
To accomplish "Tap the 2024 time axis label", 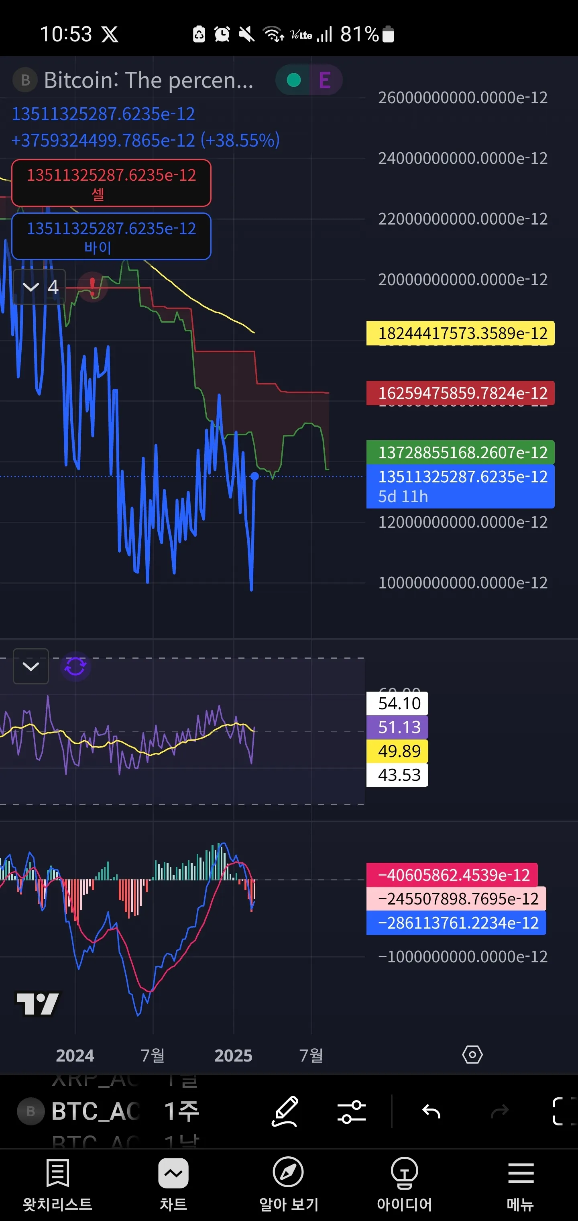I will coord(75,1056).
